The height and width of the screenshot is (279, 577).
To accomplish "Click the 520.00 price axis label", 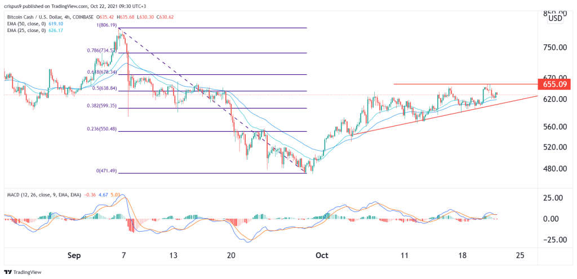I will tap(554, 147).
